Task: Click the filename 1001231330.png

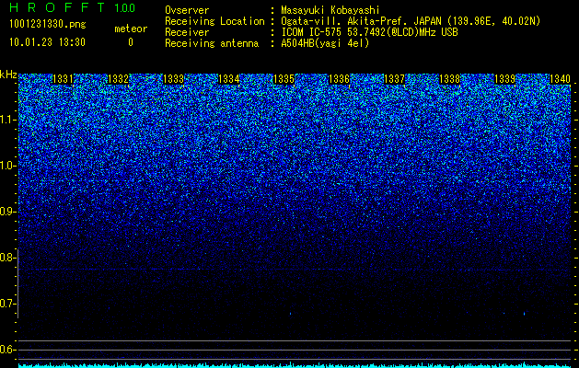Action: click(x=48, y=24)
